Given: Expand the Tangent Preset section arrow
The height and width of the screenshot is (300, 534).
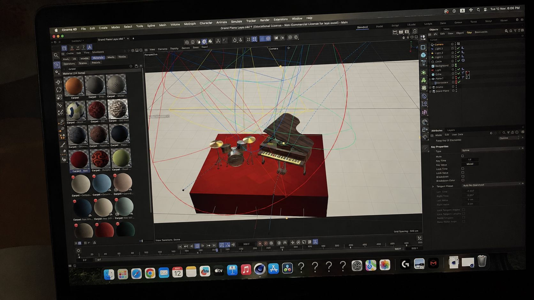Looking at the screenshot, I should coord(433,186).
